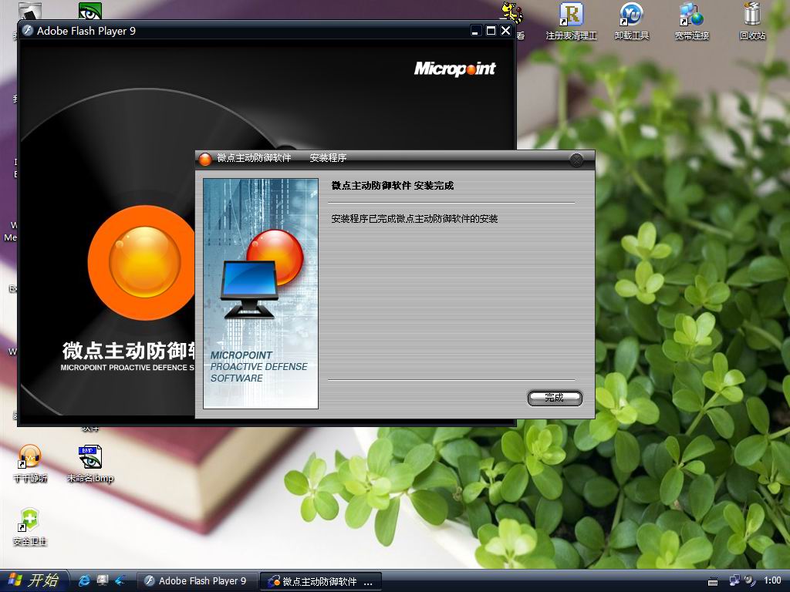Viewport: 790px width, 592px height.
Task: Select the 回收站 recycle bin icon
Action: [x=752, y=22]
